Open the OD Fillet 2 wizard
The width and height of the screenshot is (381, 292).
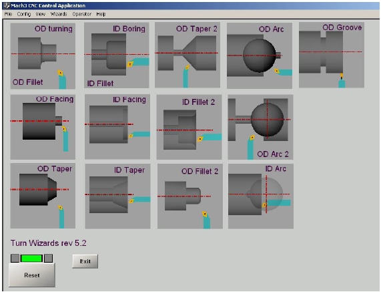pos(190,196)
